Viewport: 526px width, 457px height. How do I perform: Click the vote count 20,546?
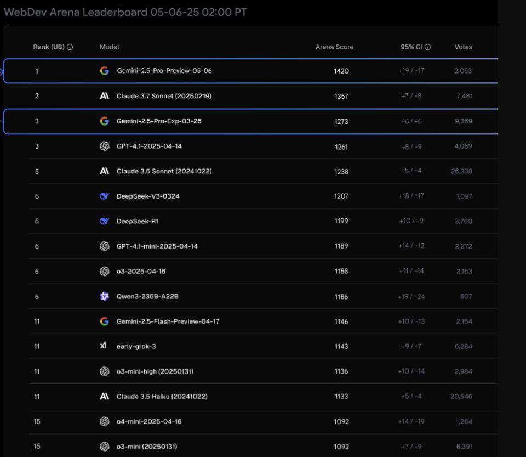tap(461, 397)
